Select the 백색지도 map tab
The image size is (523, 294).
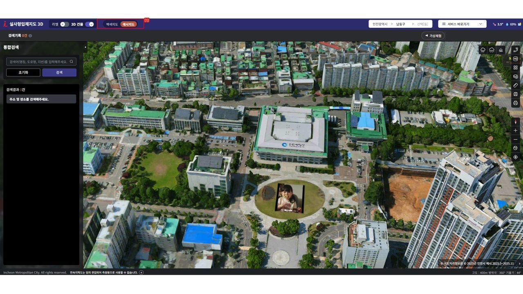click(112, 24)
